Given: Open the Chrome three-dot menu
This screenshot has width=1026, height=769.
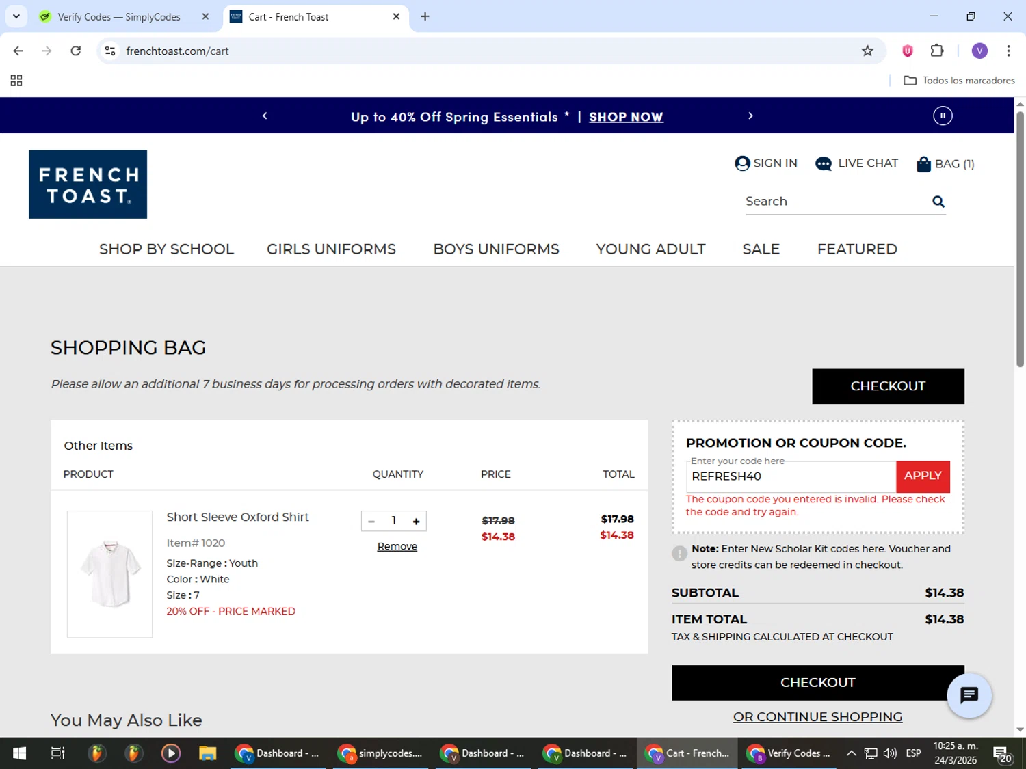Looking at the screenshot, I should point(1008,51).
